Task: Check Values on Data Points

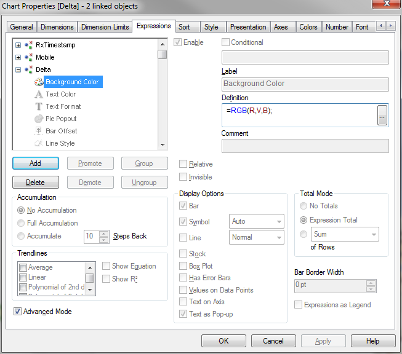Action: tap(183, 289)
